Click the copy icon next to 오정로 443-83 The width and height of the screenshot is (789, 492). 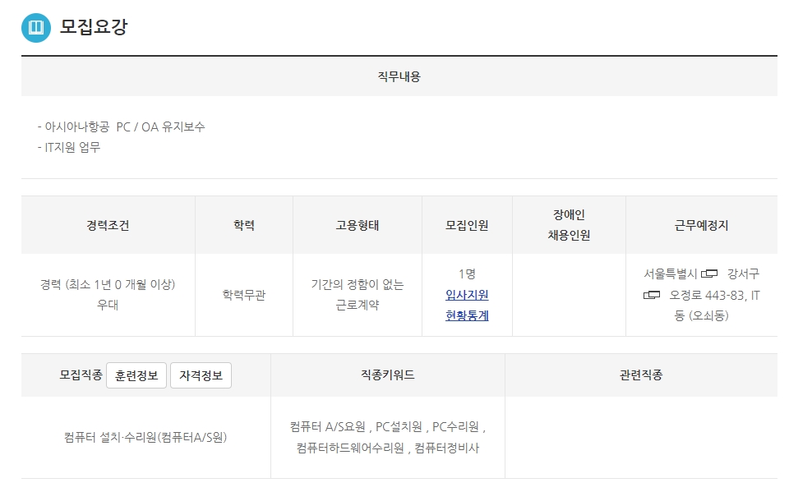pos(653,295)
